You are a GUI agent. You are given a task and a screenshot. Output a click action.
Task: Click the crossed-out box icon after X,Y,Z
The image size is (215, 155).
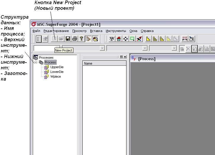192,39
